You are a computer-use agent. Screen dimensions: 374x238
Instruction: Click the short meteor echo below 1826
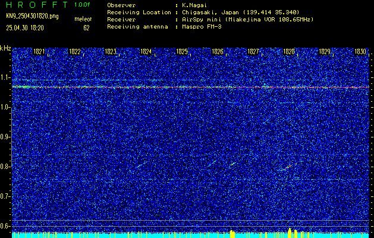click(232, 164)
